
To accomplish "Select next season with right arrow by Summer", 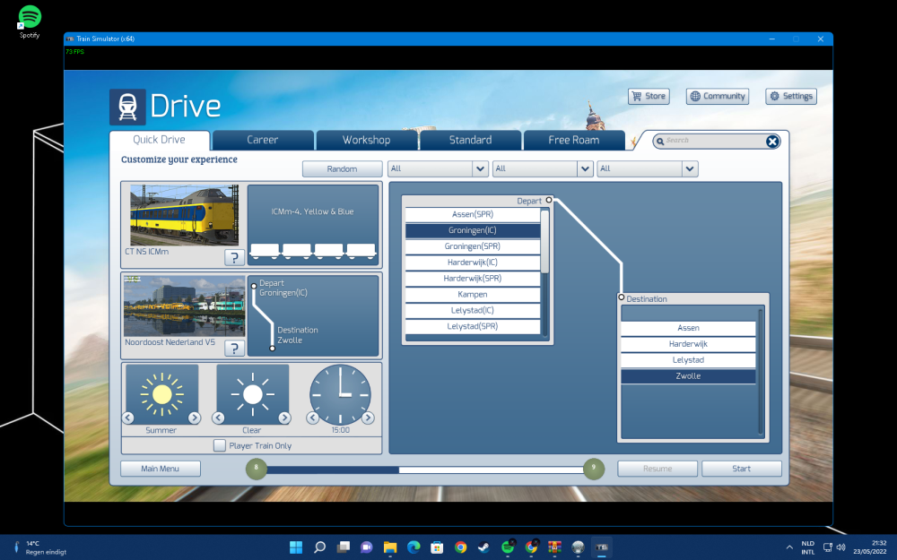I will click(194, 418).
